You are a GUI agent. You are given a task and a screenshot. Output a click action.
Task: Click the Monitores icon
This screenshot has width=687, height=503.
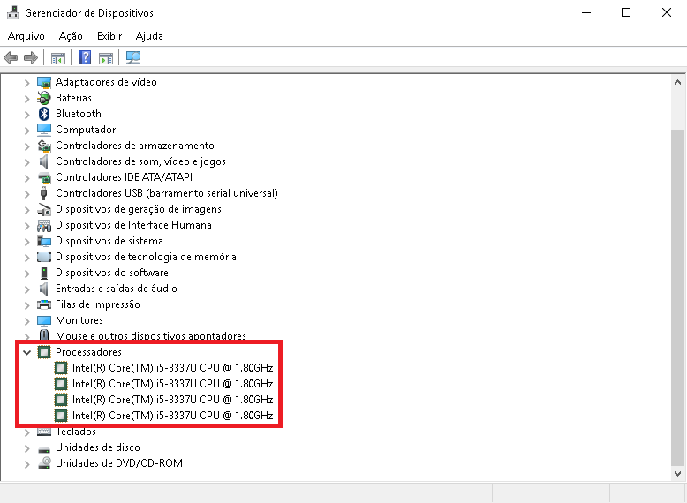tap(44, 320)
